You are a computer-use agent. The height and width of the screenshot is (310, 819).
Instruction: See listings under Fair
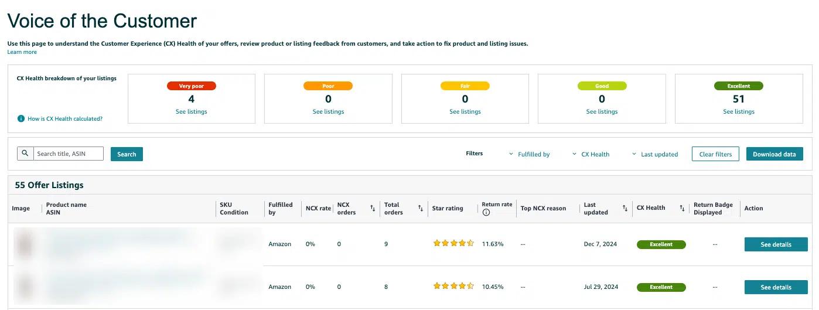pyautogui.click(x=465, y=111)
